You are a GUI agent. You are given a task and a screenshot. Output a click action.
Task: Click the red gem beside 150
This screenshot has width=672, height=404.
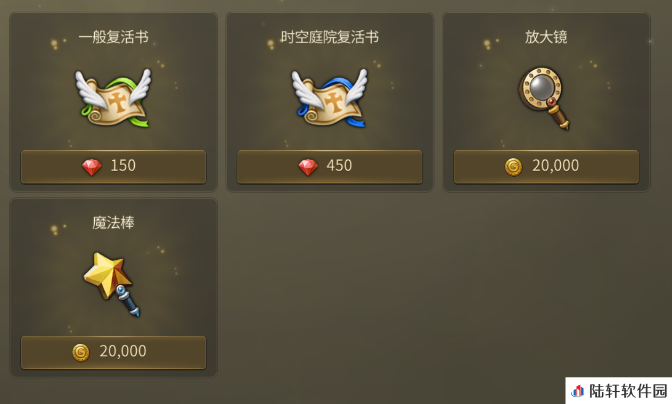tap(92, 167)
